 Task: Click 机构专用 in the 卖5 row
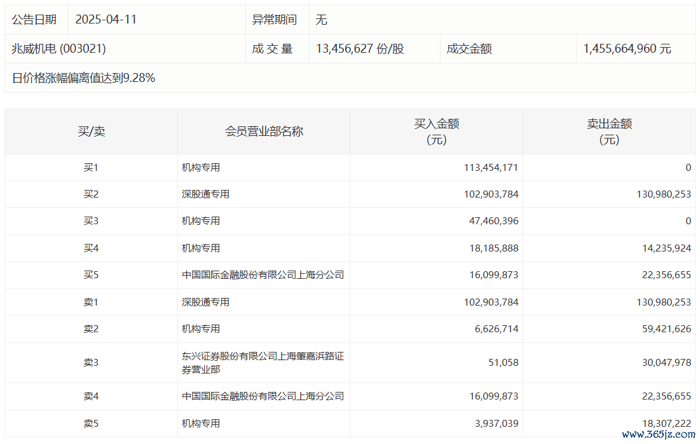pyautogui.click(x=201, y=424)
